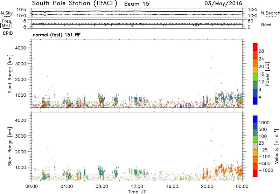The height and width of the screenshot is (194, 280).
Task: Click the 'Nave' legend label
Action: pyautogui.click(x=266, y=24)
